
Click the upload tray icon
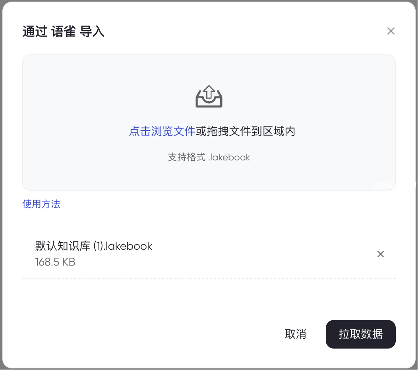[x=209, y=96]
